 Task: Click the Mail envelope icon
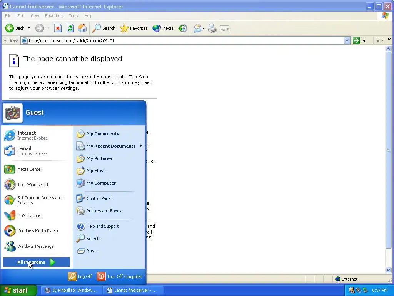click(197, 28)
